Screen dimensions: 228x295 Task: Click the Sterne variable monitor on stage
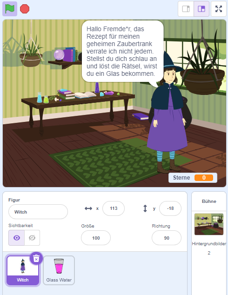[x=193, y=178]
